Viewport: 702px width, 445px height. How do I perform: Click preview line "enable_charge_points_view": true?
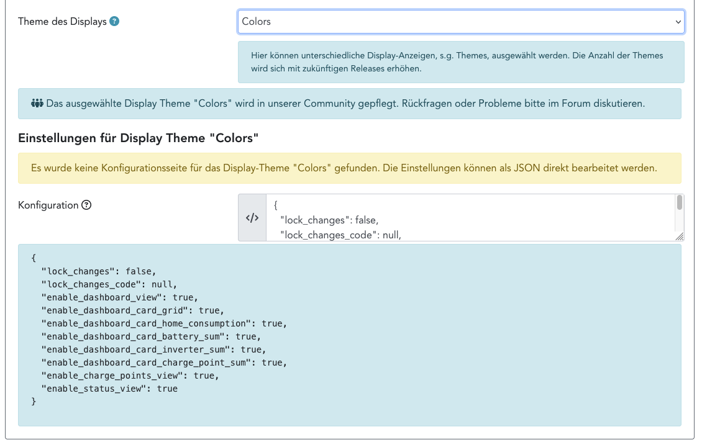pyautogui.click(x=130, y=375)
